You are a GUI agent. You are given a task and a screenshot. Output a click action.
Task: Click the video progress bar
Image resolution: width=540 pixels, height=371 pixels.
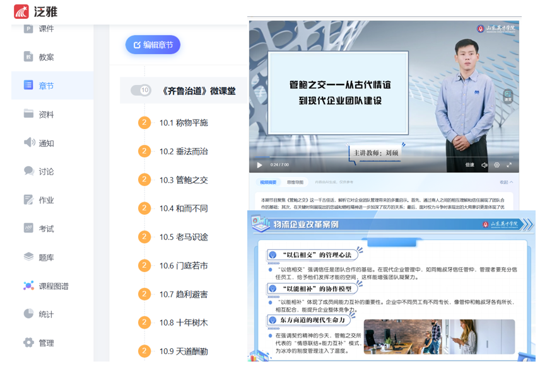click(379, 157)
